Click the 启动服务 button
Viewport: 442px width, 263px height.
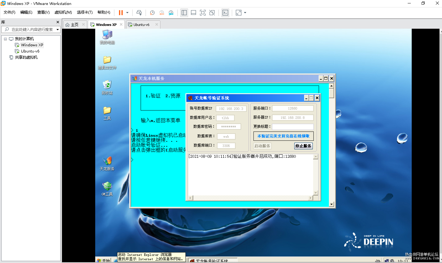pyautogui.click(x=262, y=146)
